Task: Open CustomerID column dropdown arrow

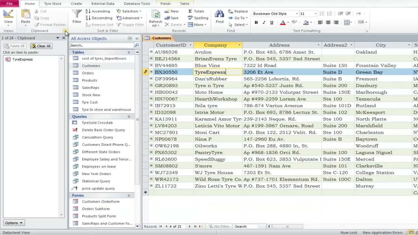Action: pos(190,45)
